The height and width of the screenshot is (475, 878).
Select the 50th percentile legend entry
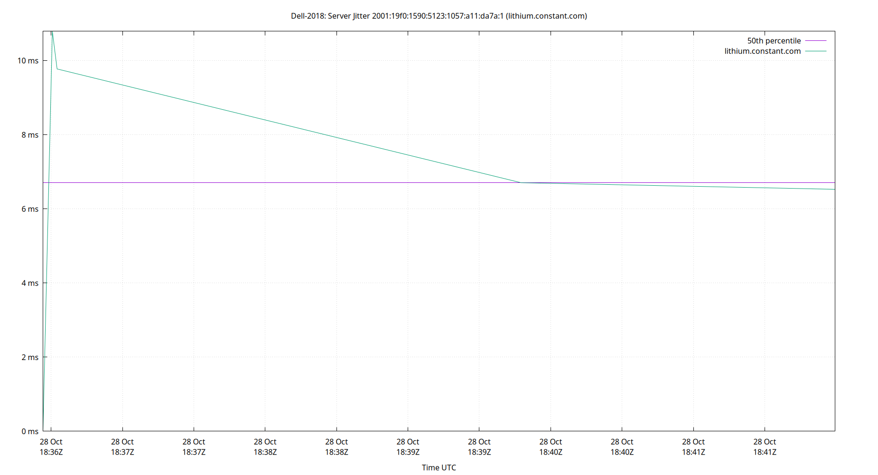tap(774, 40)
